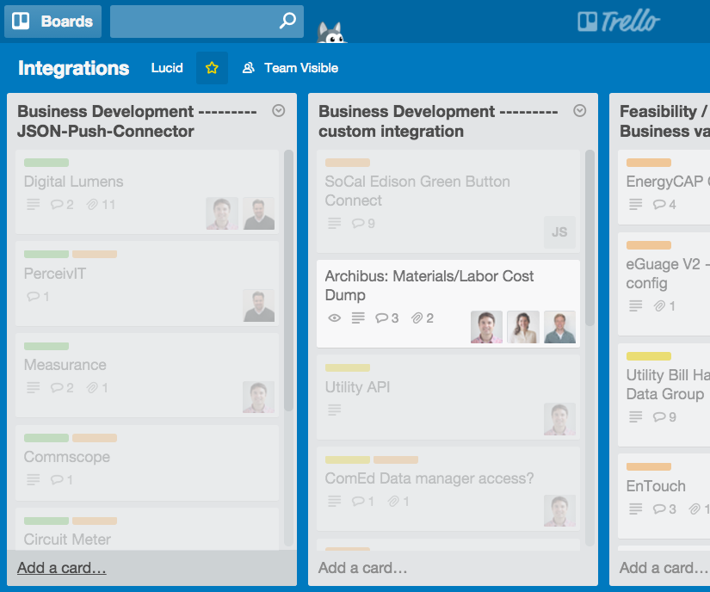Click Digital Lumens green label

pyautogui.click(x=46, y=163)
